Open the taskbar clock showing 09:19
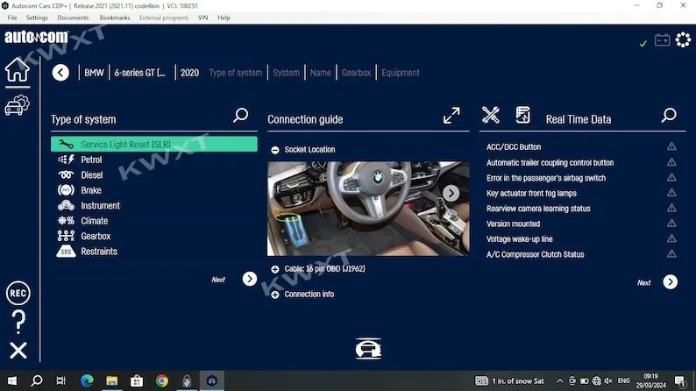Image resolution: width=696 pixels, height=391 pixels. tap(650, 380)
